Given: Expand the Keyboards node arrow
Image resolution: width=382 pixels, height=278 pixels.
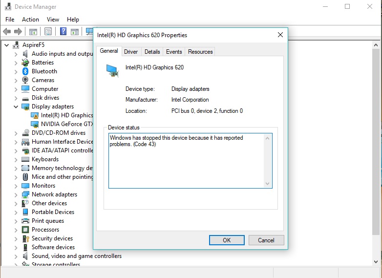Looking at the screenshot, I should click(16, 160).
